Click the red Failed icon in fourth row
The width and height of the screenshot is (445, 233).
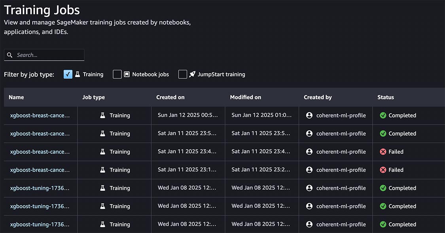tap(383, 170)
